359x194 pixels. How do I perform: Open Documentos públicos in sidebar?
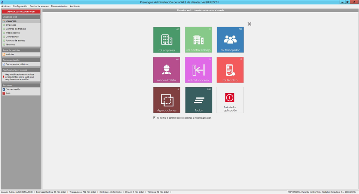pyautogui.click(x=17, y=64)
